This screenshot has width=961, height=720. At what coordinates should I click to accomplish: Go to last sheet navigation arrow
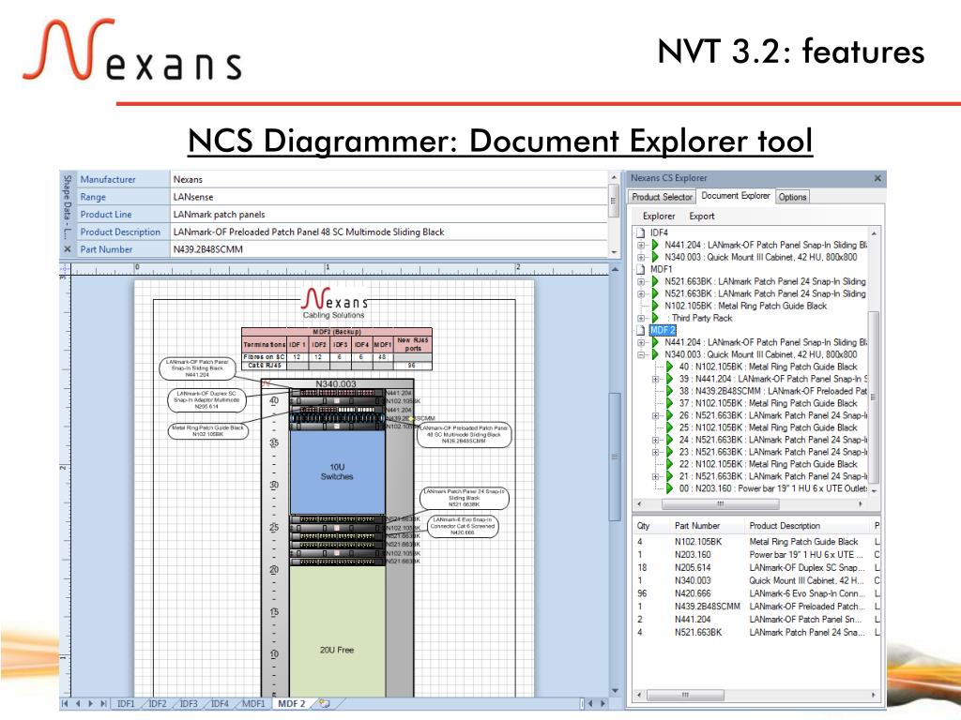pos(103,703)
